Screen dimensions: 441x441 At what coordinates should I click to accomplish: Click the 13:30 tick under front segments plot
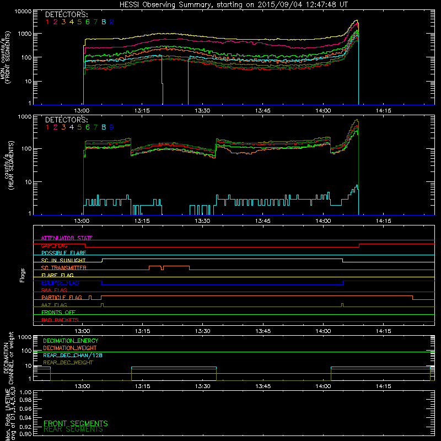pos(202,111)
